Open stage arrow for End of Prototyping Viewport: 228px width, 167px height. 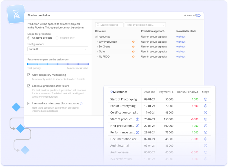[205, 106]
